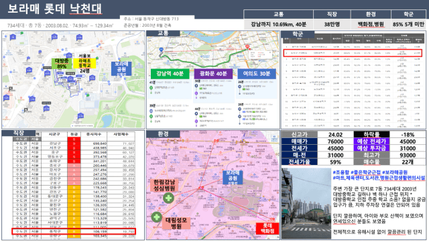The width and height of the screenshot is (429, 242).
Task: Click the 대림성모병원 label
Action: coord(176,223)
